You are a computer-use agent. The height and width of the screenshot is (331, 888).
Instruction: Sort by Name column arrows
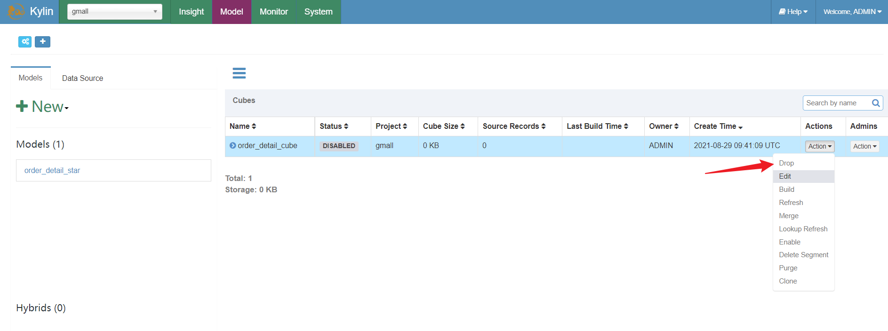[x=254, y=126]
